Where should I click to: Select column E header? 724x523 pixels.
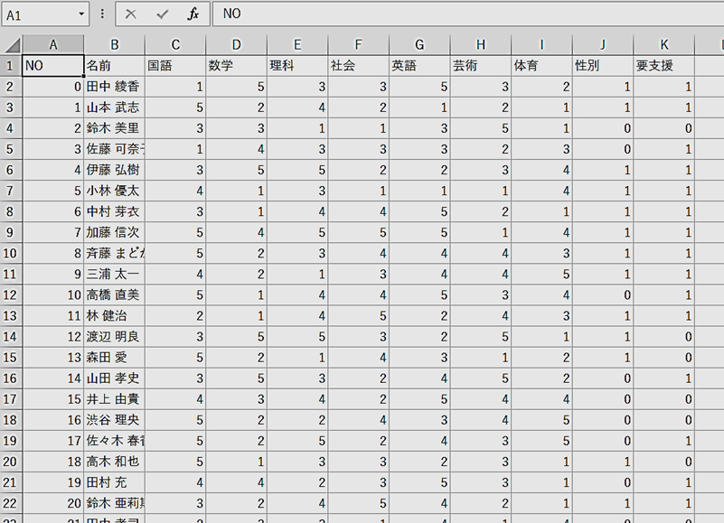(x=297, y=45)
